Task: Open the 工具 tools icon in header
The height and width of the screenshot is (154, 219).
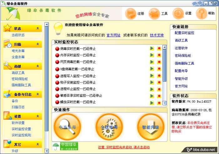Action: pos(154,14)
